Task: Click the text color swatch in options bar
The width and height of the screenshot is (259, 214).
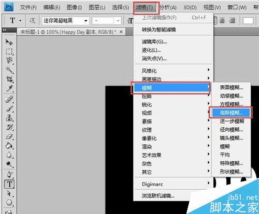Action: pyautogui.click(x=248, y=21)
